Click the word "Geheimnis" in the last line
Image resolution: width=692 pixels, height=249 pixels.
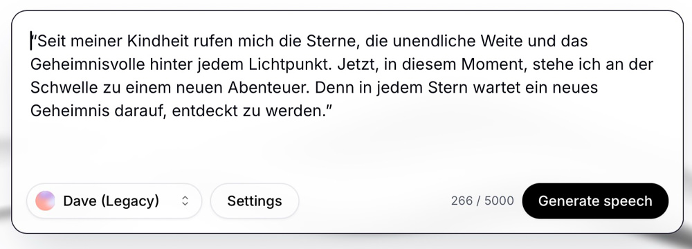click(x=70, y=111)
